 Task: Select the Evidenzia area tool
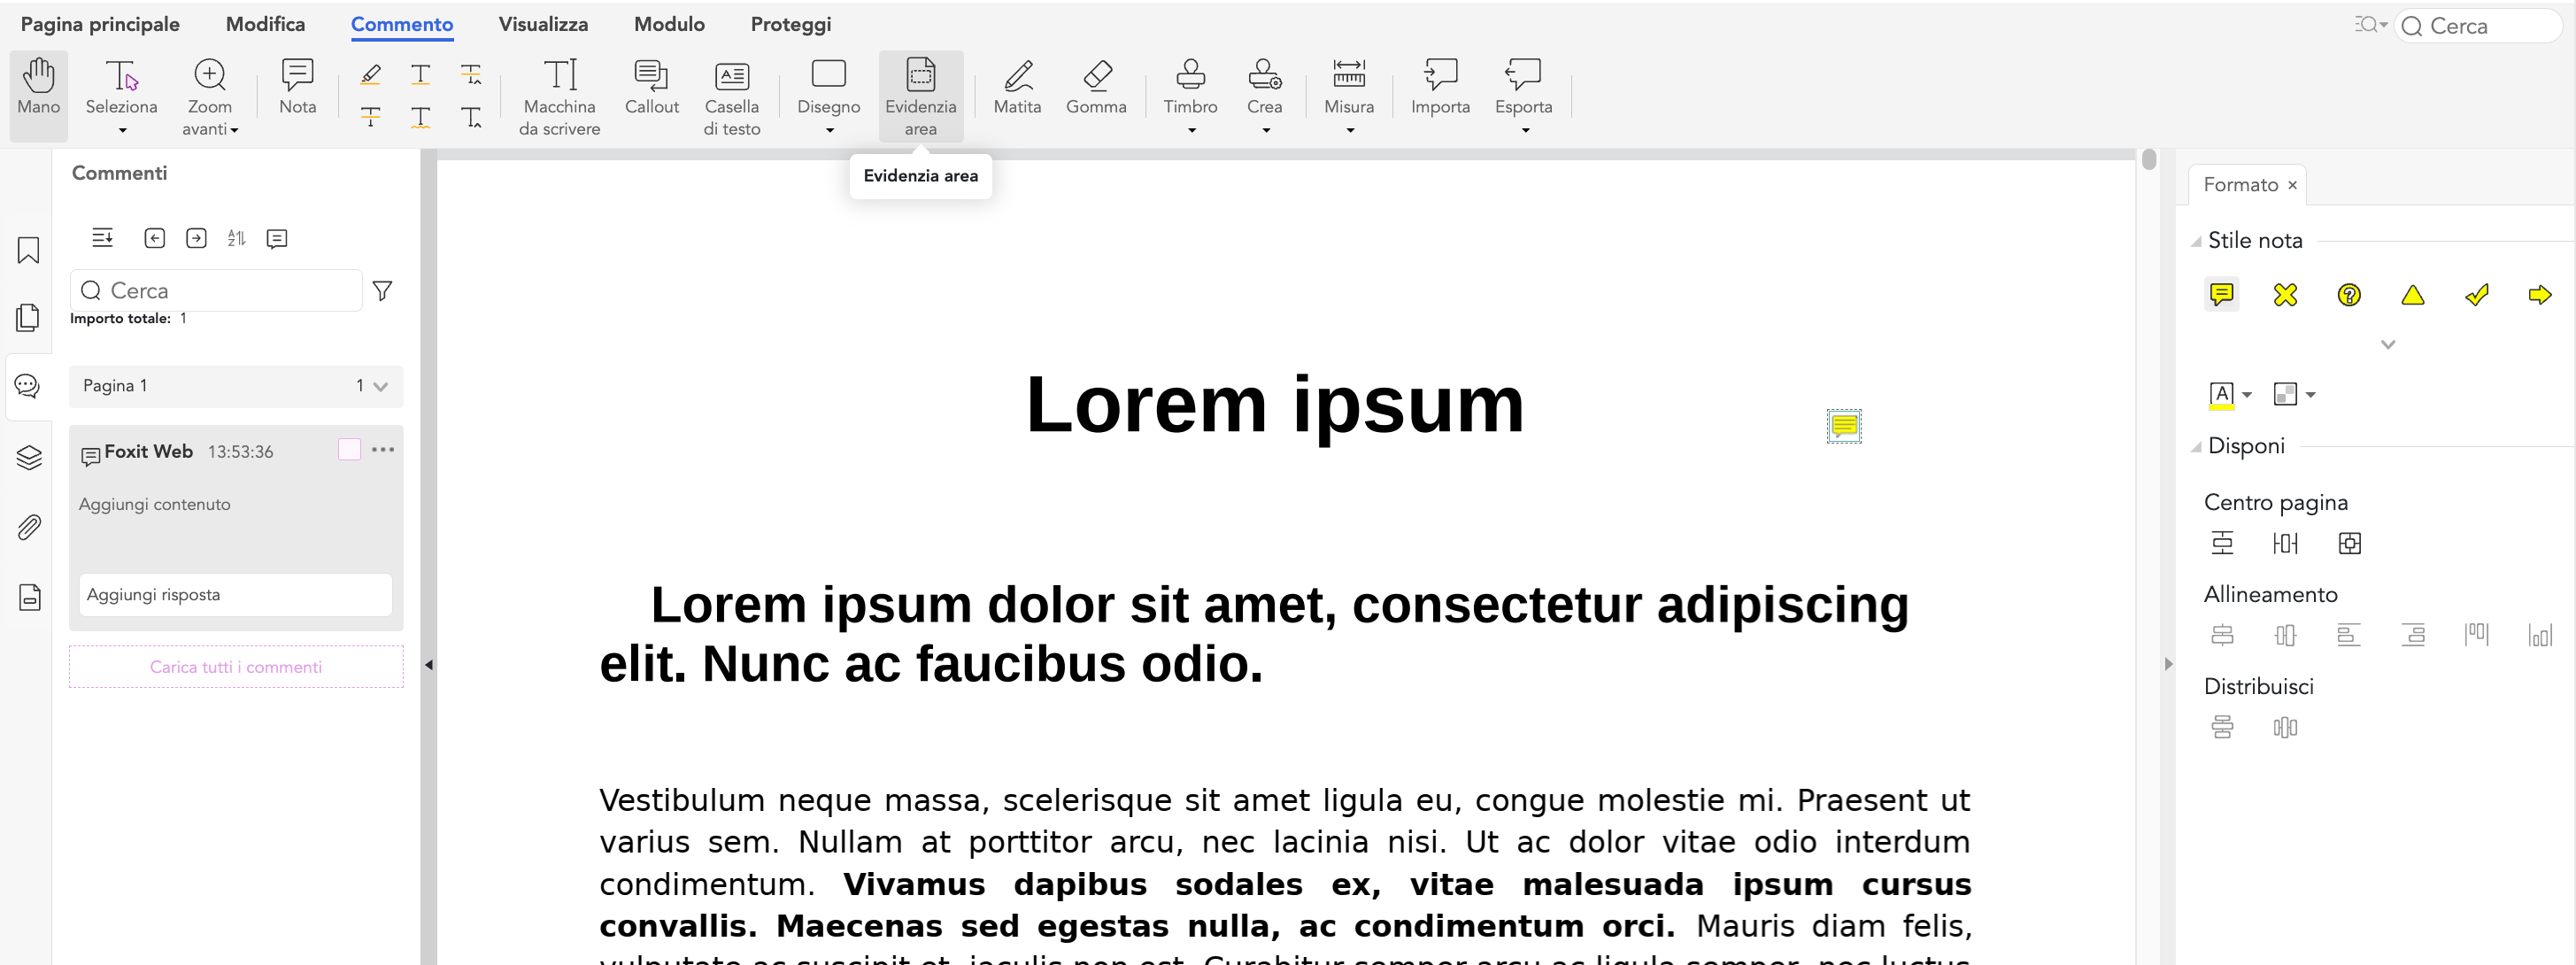pos(920,95)
